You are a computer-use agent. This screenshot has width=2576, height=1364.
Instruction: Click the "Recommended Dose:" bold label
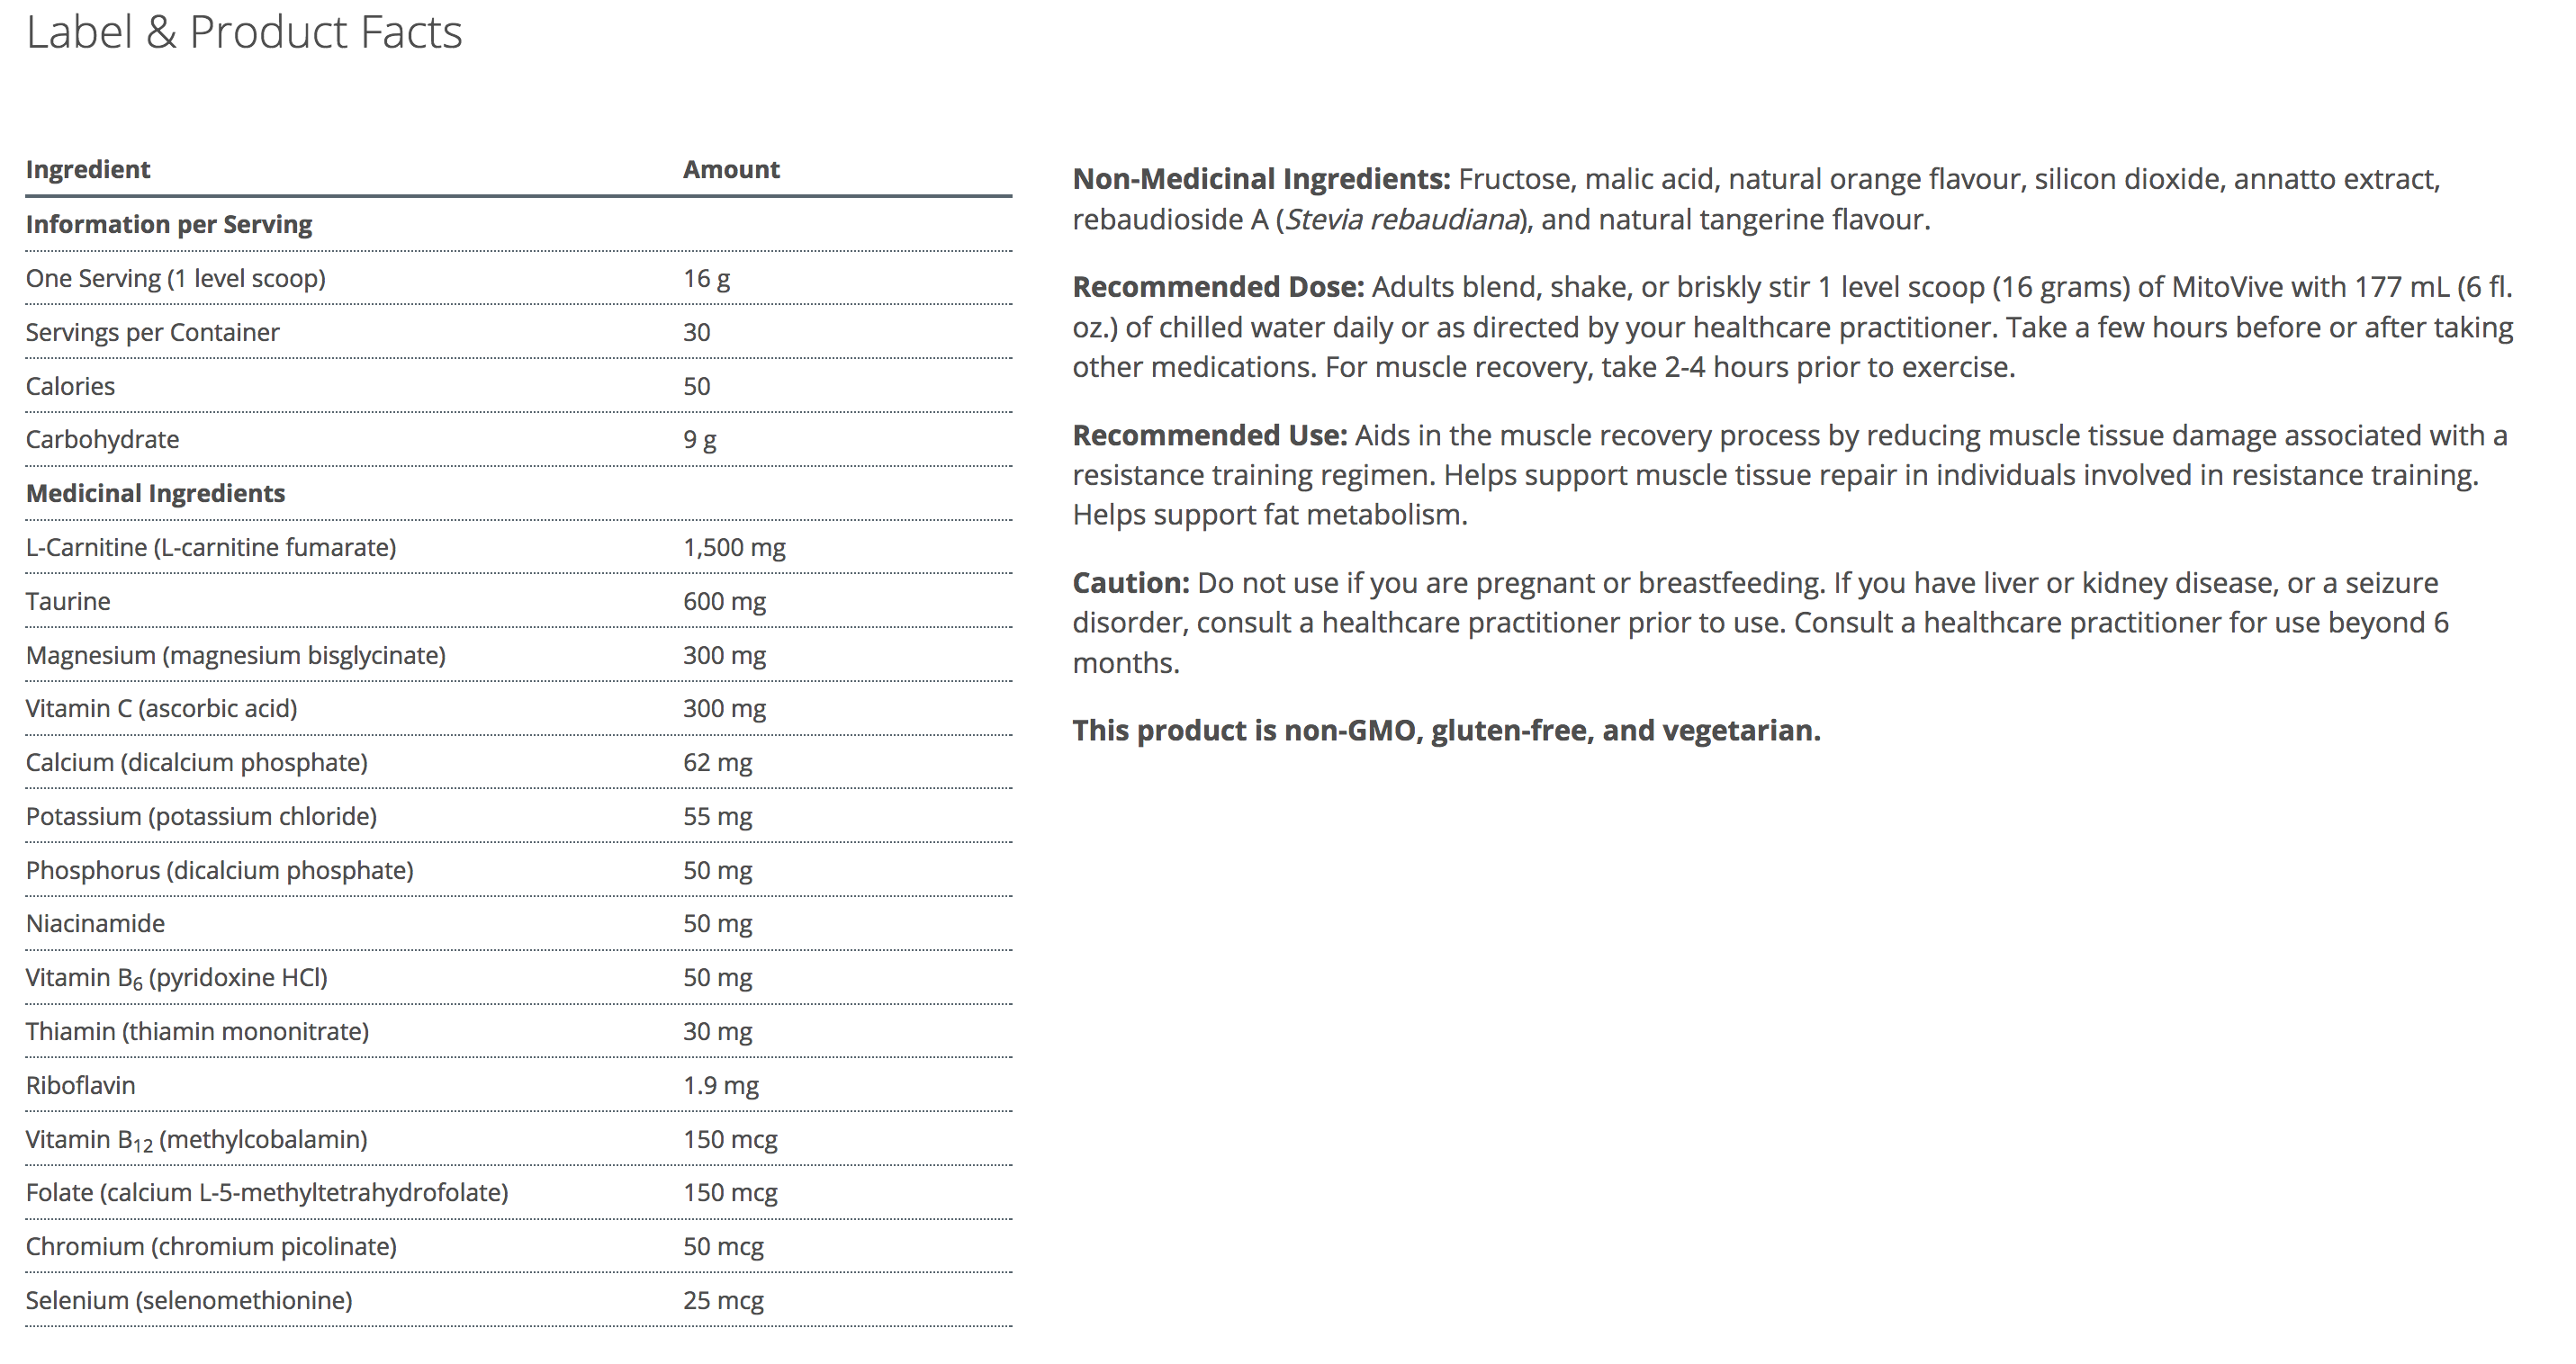pyautogui.click(x=1218, y=288)
